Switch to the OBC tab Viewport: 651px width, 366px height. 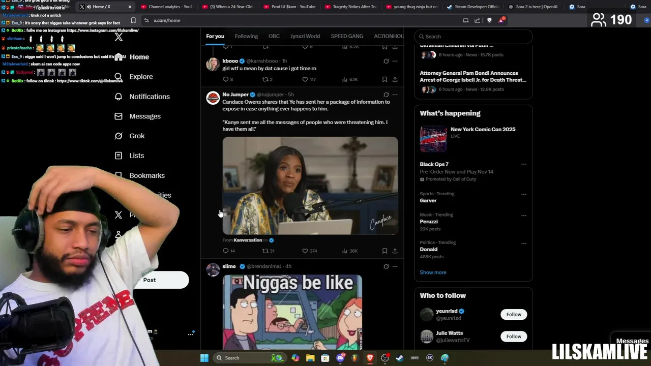coord(274,37)
